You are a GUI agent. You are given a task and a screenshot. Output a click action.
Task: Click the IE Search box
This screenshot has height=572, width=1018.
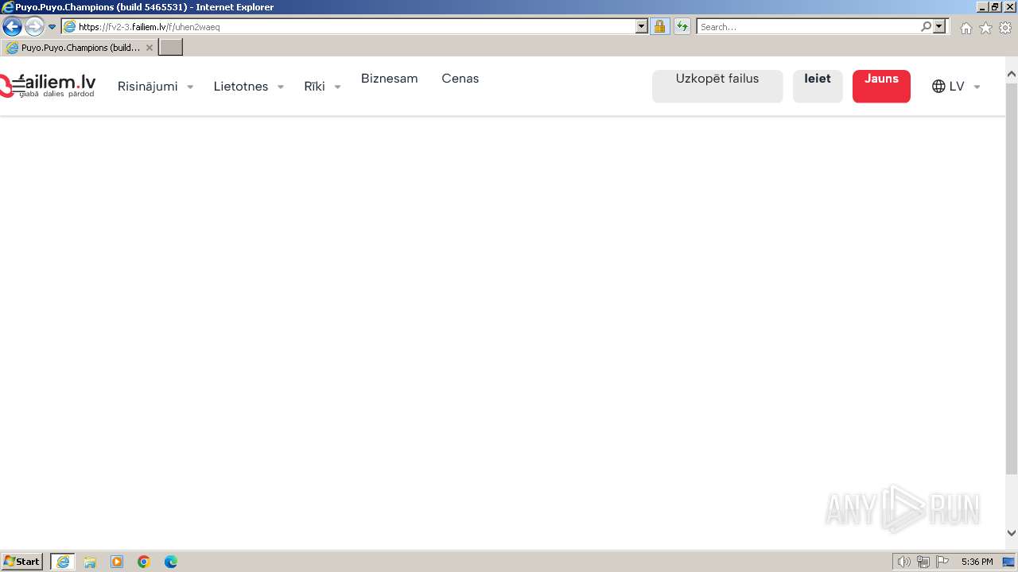(808, 26)
